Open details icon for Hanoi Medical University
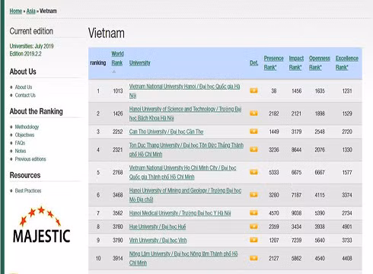The image size is (373, 274). point(253,212)
